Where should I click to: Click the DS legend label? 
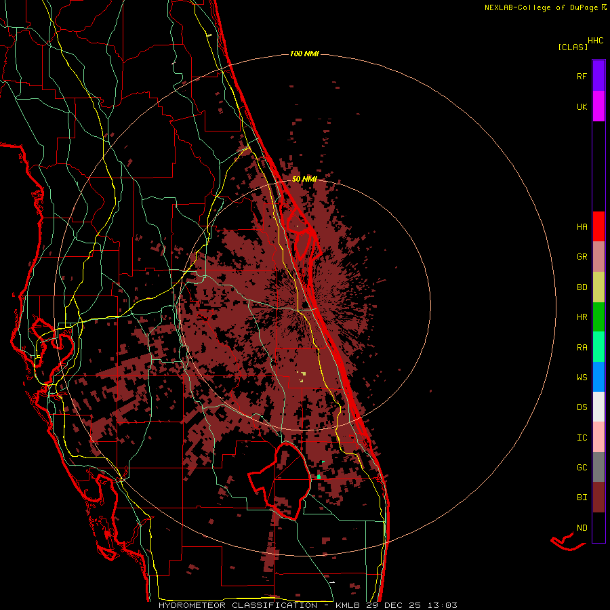[582, 407]
